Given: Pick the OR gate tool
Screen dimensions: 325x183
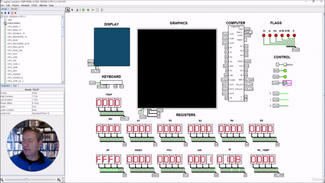Looking at the screenshot, I should pyautogui.click(x=102, y=10).
